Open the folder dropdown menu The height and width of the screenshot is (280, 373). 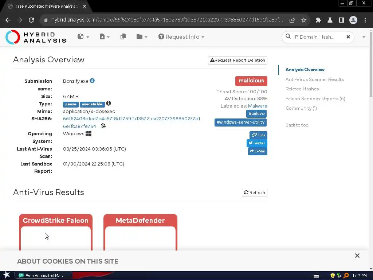coord(142,37)
